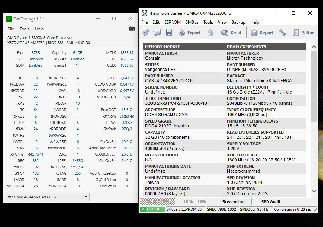
Task: Click the ZenTimings green Z app icon
Action: (9, 19)
